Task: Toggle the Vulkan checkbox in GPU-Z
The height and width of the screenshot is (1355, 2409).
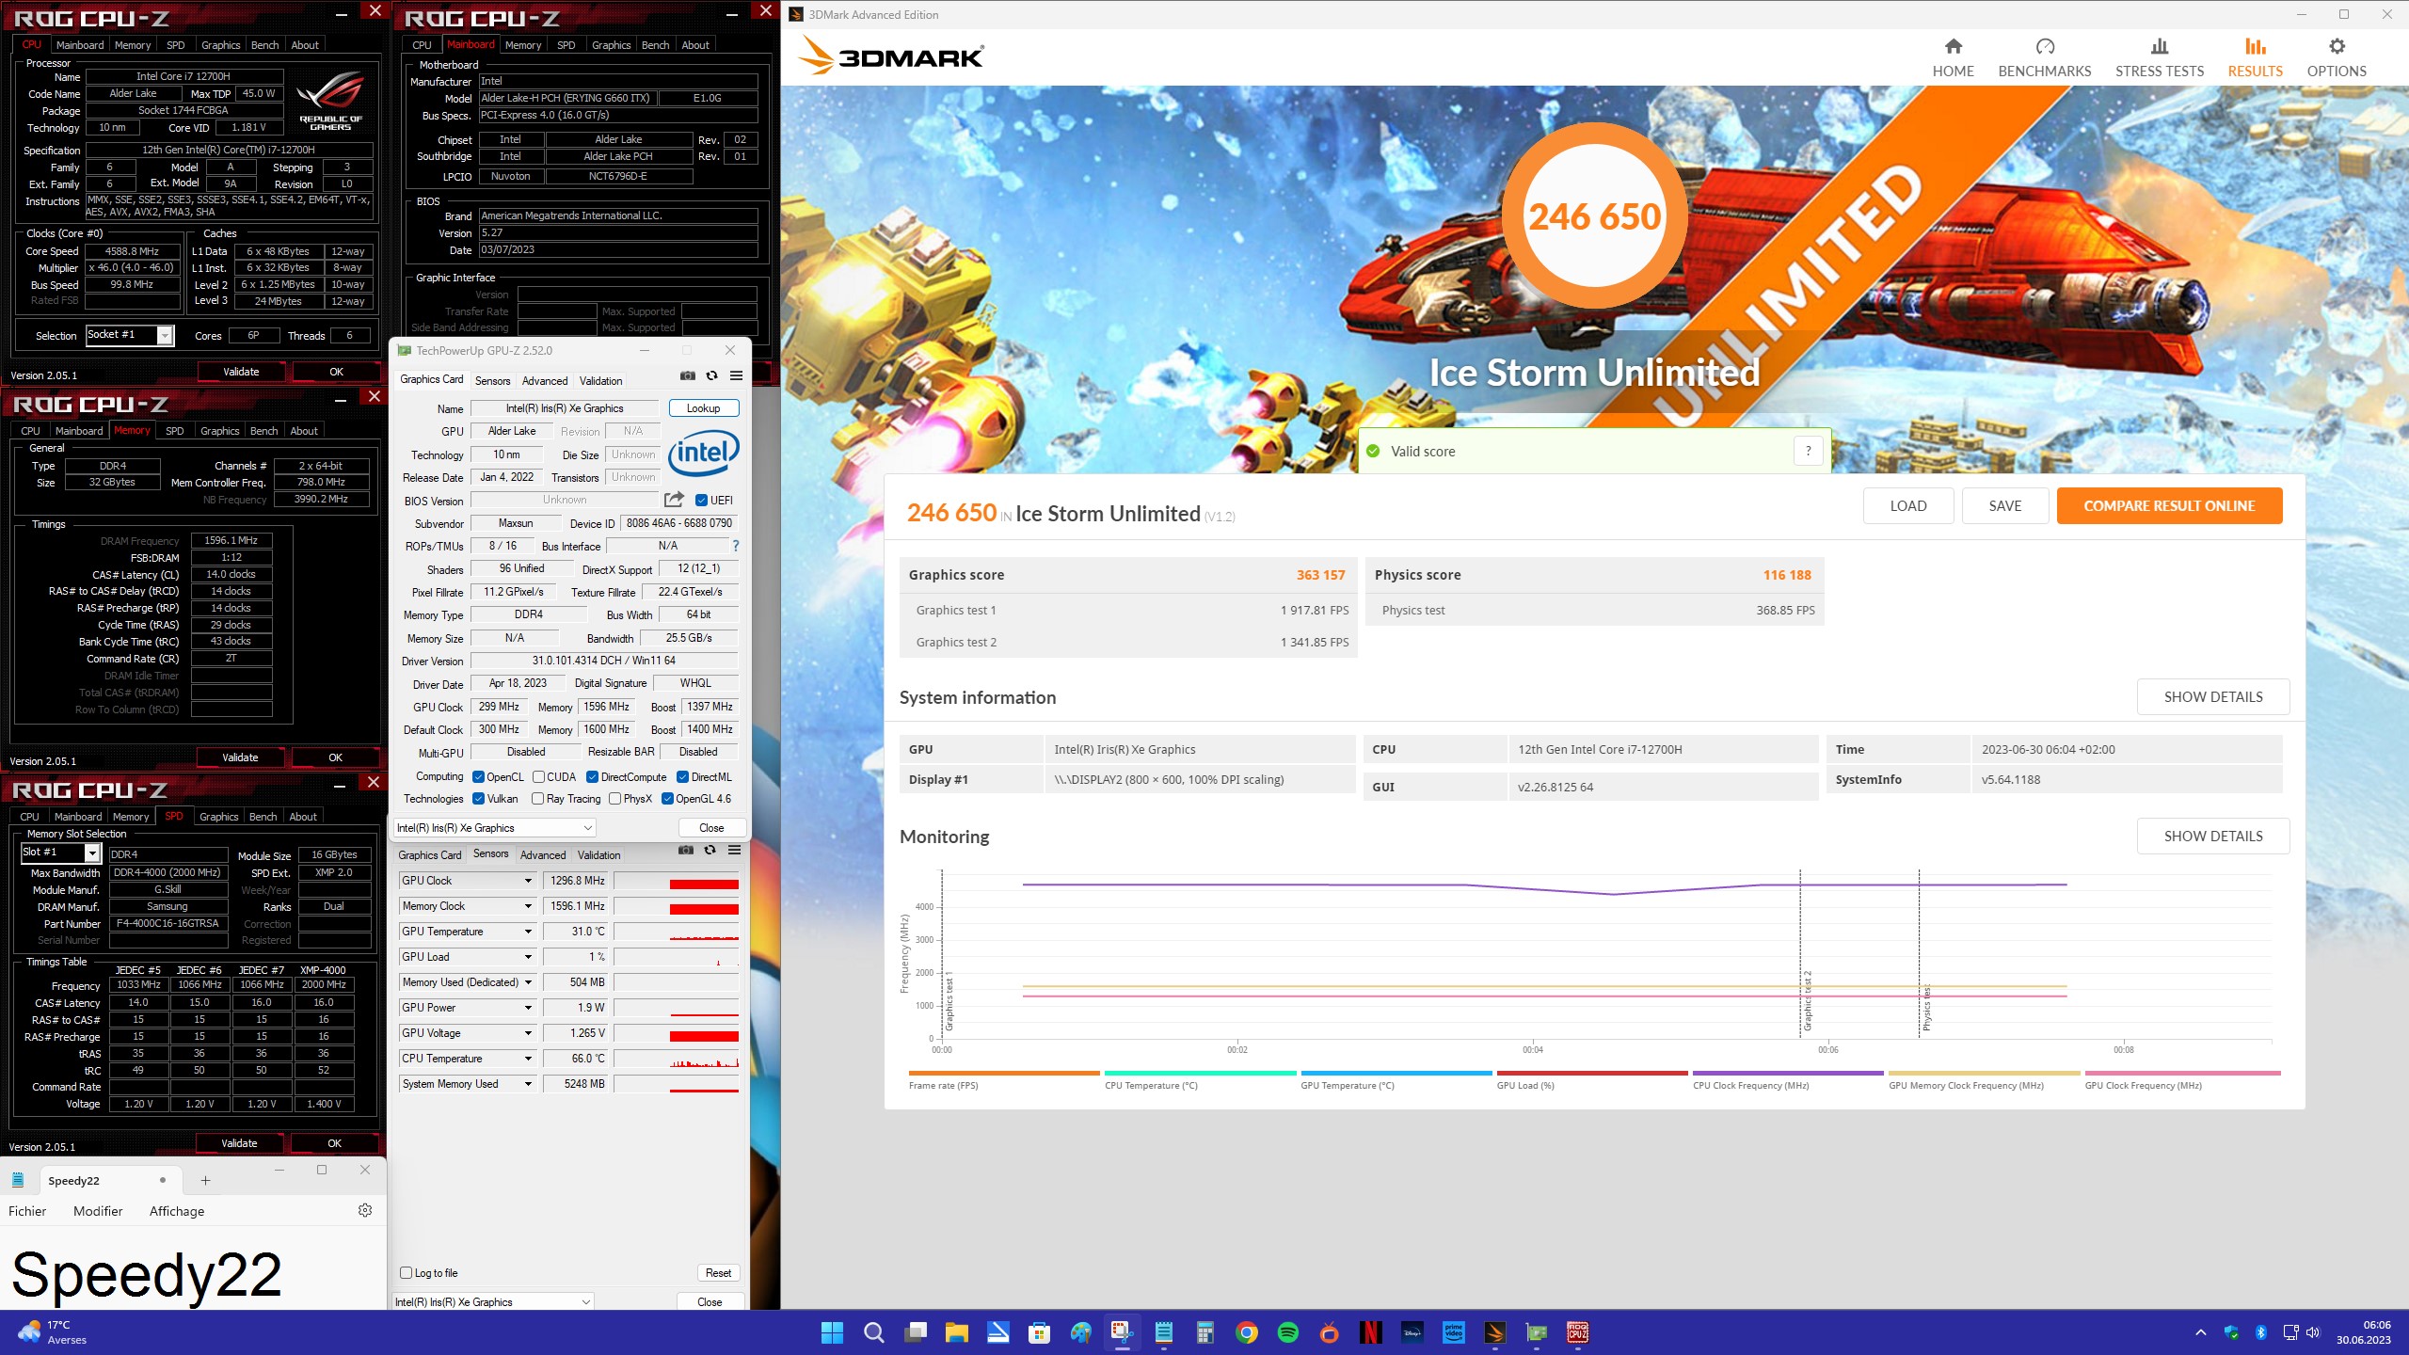Action: coord(478,798)
